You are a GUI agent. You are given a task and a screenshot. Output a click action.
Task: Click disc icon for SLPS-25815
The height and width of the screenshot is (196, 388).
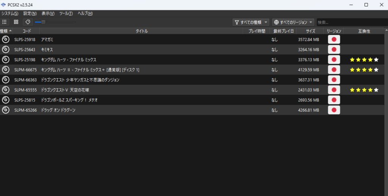click(5, 100)
